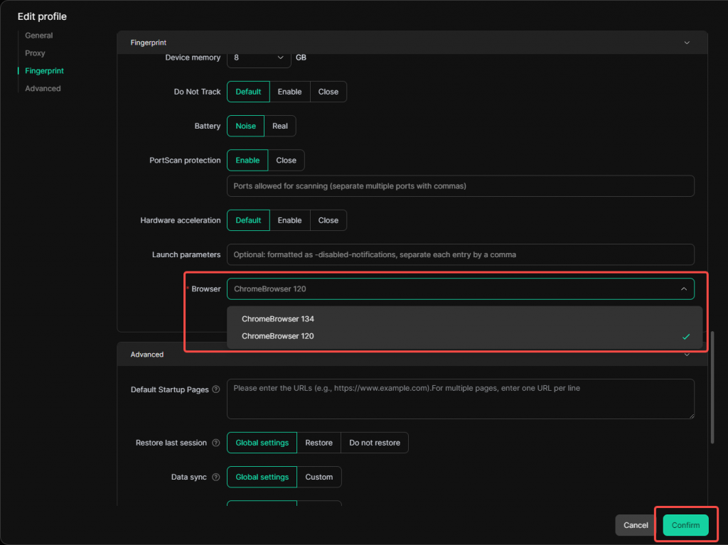
Task: Choose Noise for Battery
Action: (x=245, y=126)
